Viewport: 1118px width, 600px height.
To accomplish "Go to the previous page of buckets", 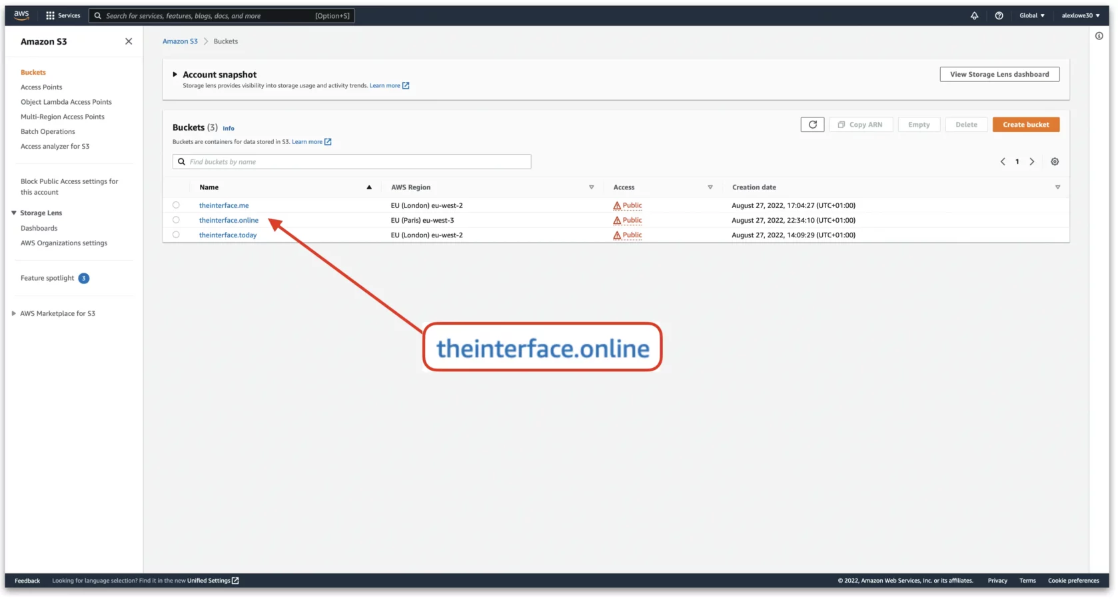I will 1003,161.
